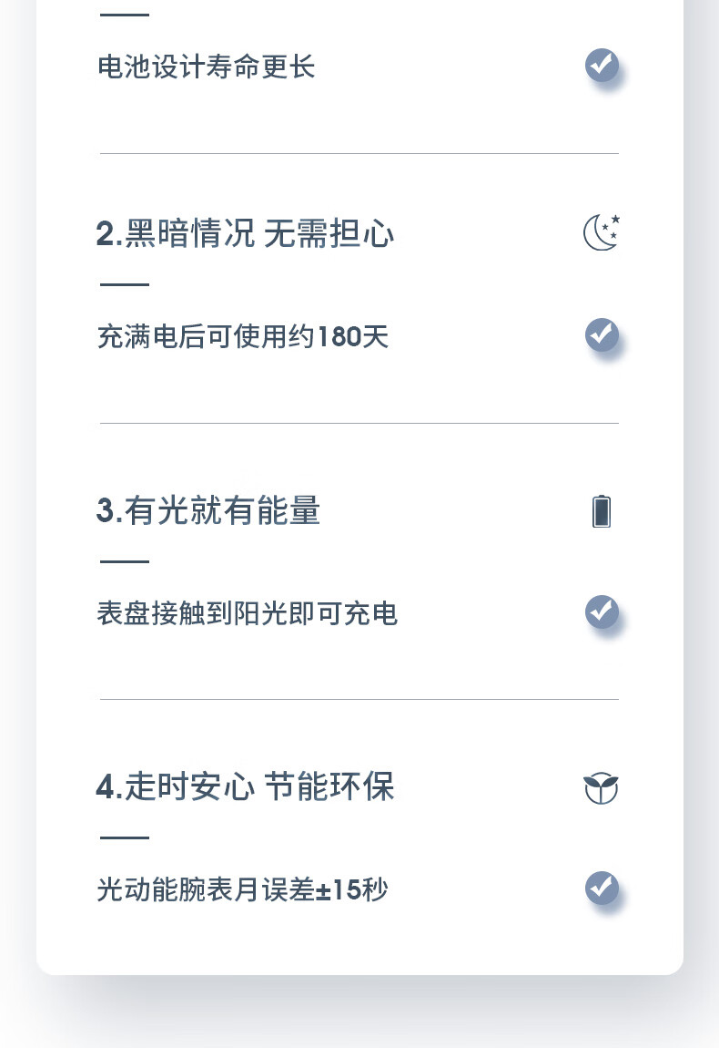Toggle the checkmark next to 充满电后可使用约180天
Image resolution: width=719 pixels, height=1048 pixels.
coord(602,335)
